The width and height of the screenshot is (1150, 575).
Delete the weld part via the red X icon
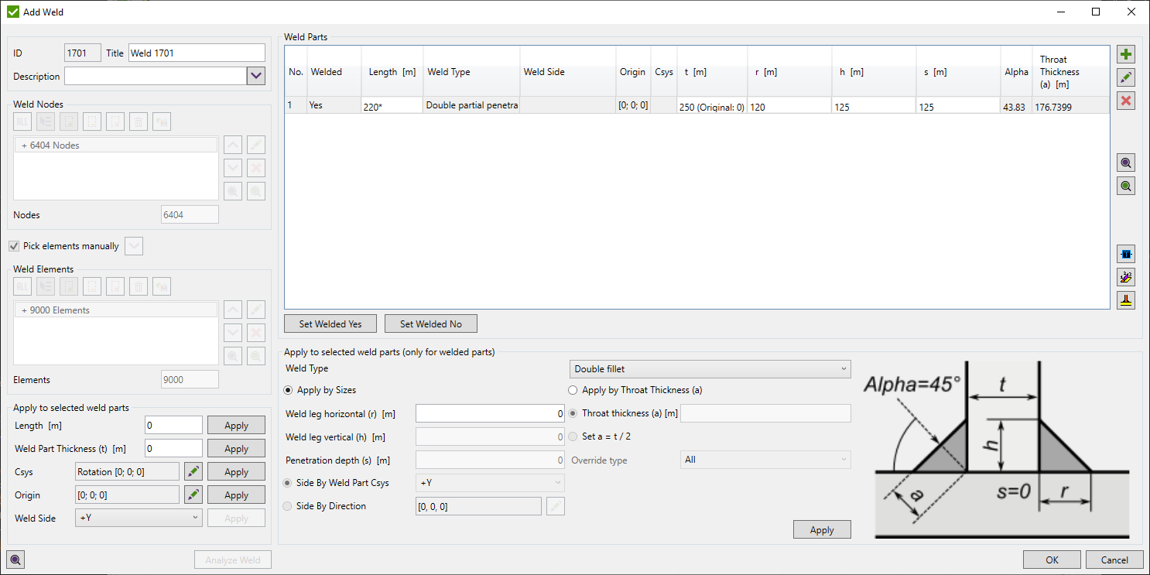coord(1126,101)
